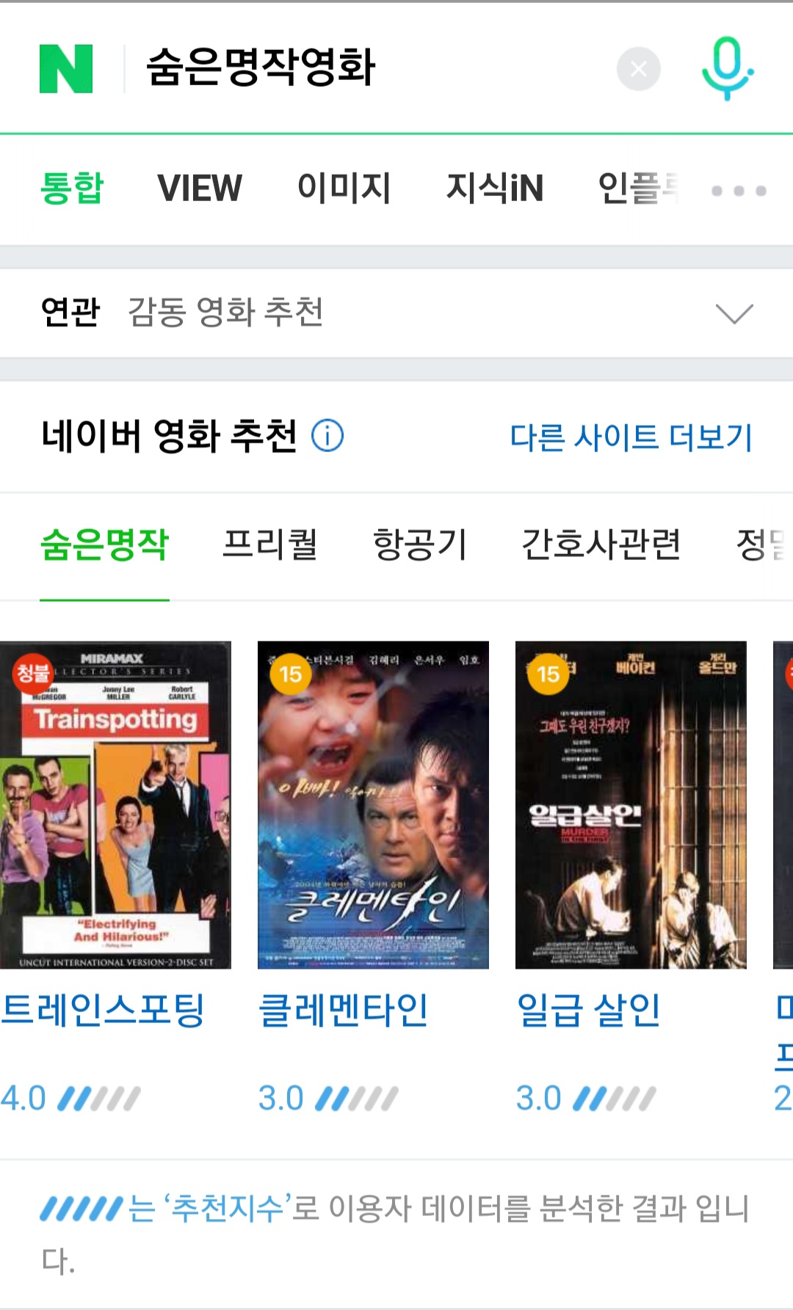Open the Trainspotting poster thumbnail

pyautogui.click(x=115, y=805)
